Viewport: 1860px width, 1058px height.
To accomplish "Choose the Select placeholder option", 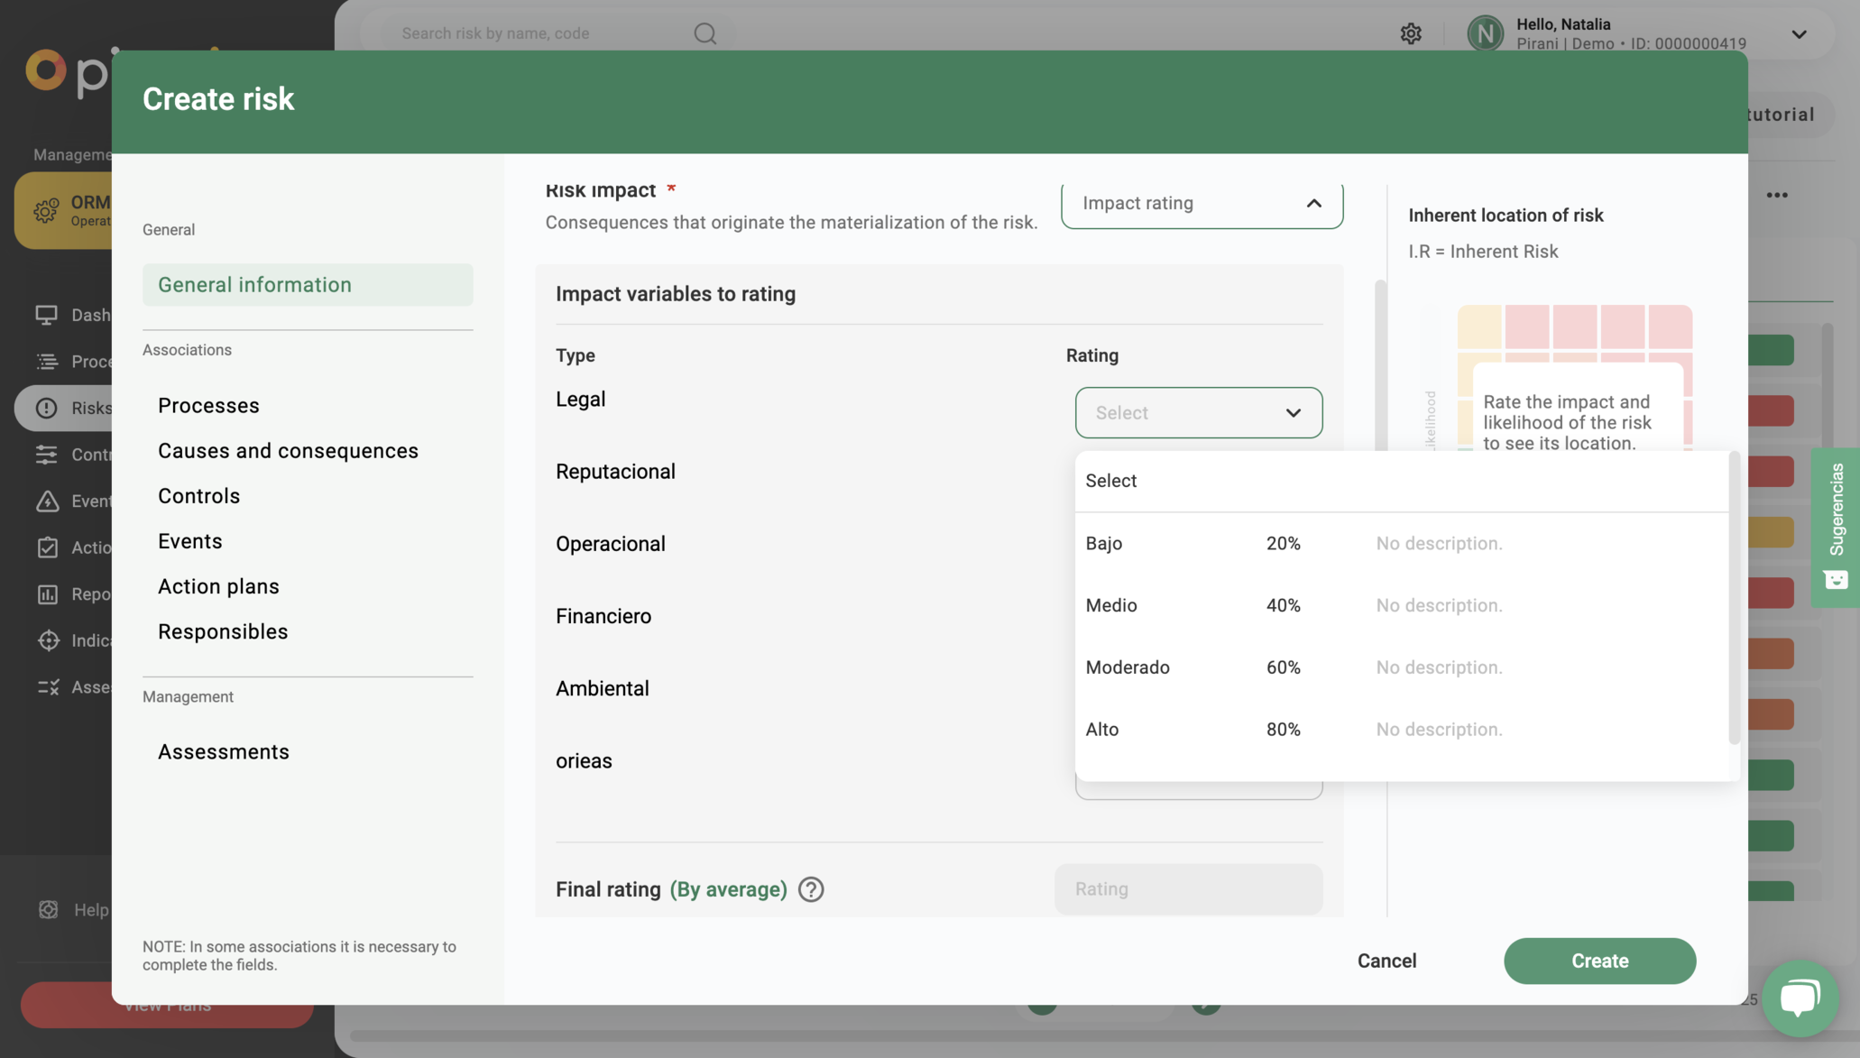I will 1402,481.
